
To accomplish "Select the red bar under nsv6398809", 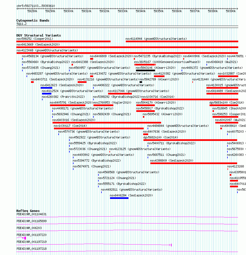I will (x=193, y=163).
